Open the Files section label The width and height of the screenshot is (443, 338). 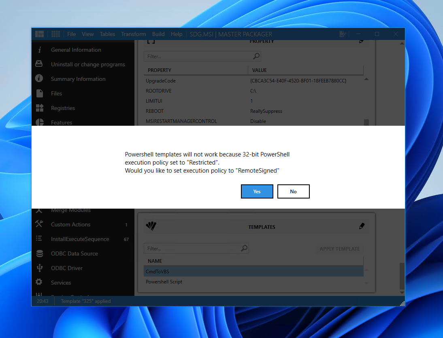(57, 93)
